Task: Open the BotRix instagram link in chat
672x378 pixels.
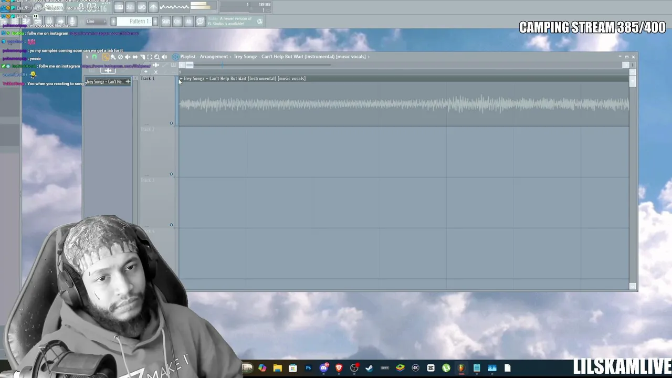Action: coord(104,33)
